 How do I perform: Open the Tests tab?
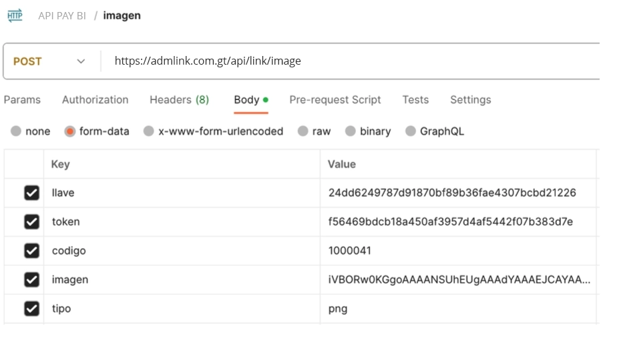click(x=416, y=100)
